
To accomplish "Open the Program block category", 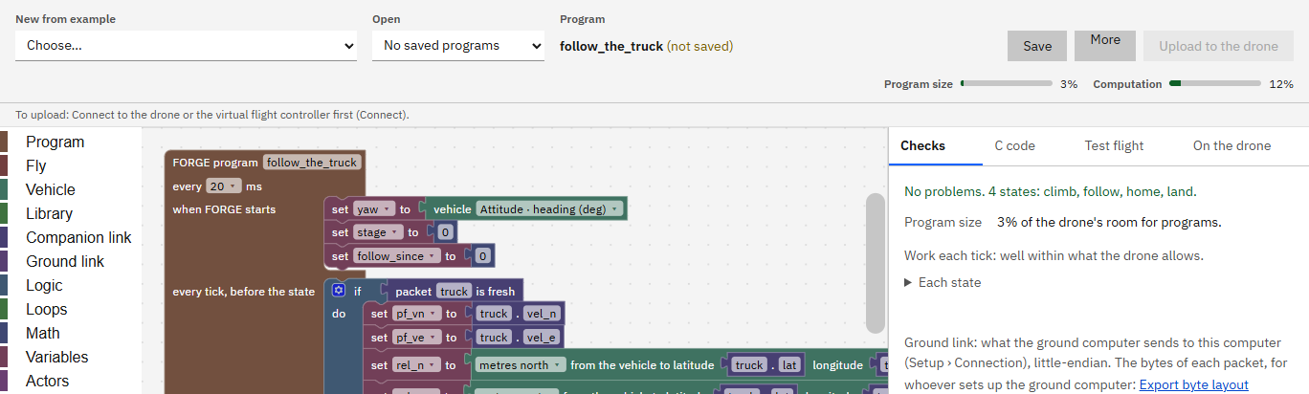I will pyautogui.click(x=55, y=142).
